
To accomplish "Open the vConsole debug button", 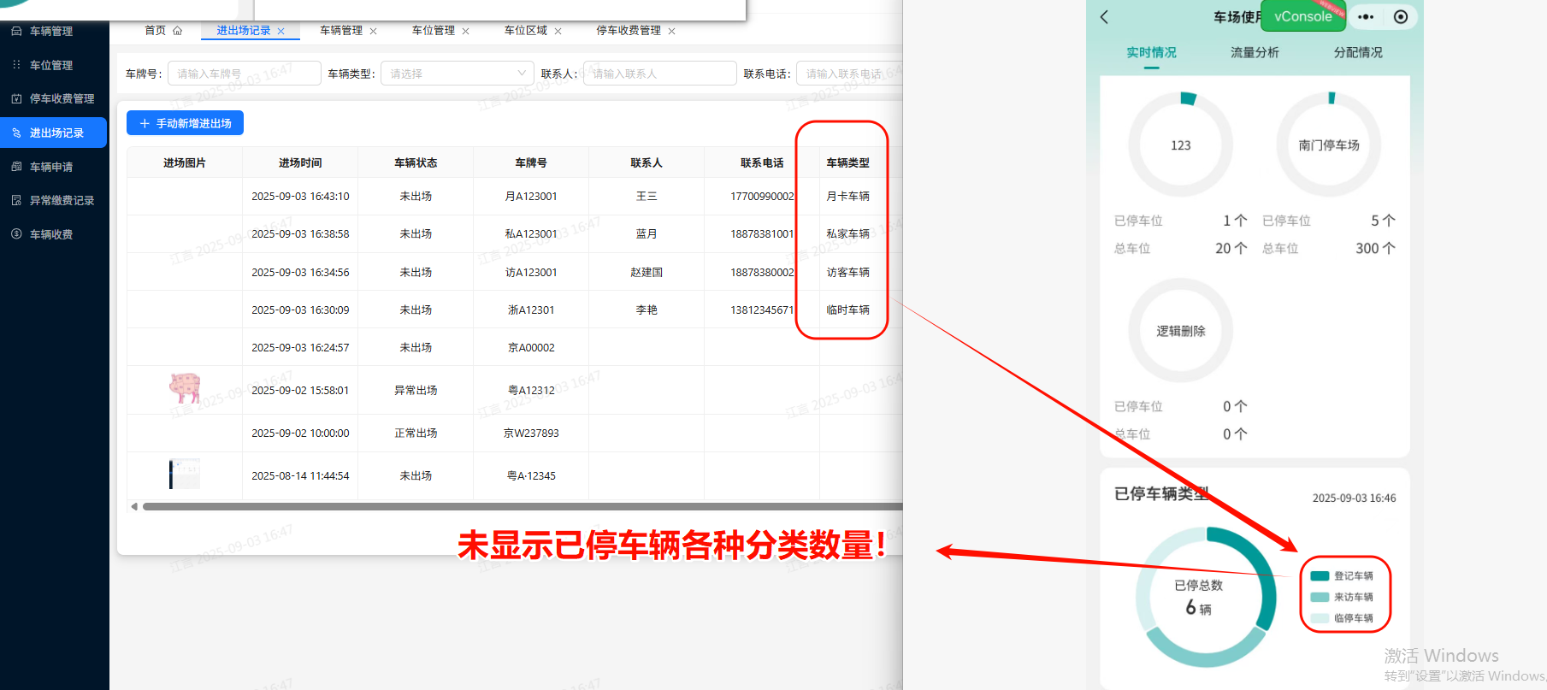I will [x=1302, y=16].
